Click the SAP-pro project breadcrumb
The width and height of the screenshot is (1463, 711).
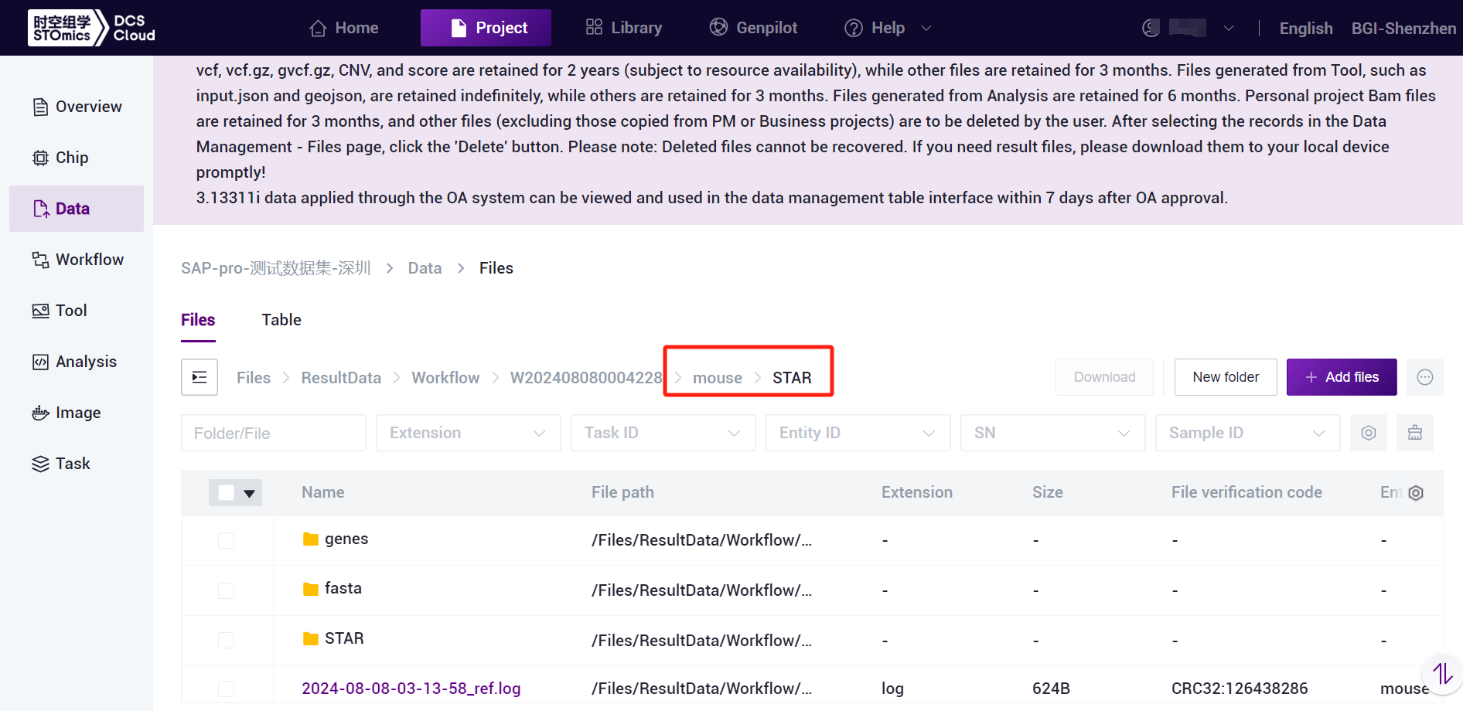[x=276, y=268]
